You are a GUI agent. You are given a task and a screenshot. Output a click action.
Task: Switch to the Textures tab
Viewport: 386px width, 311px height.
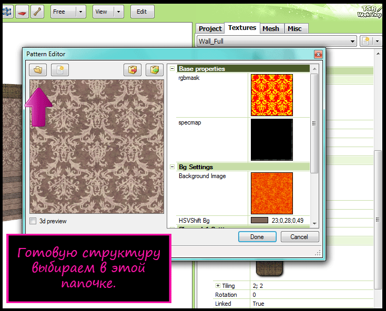pyautogui.click(x=242, y=27)
